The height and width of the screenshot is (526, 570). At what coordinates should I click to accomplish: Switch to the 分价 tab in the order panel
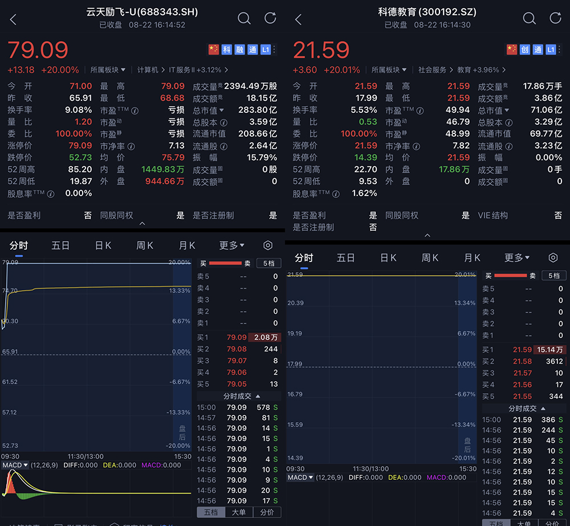(268, 512)
